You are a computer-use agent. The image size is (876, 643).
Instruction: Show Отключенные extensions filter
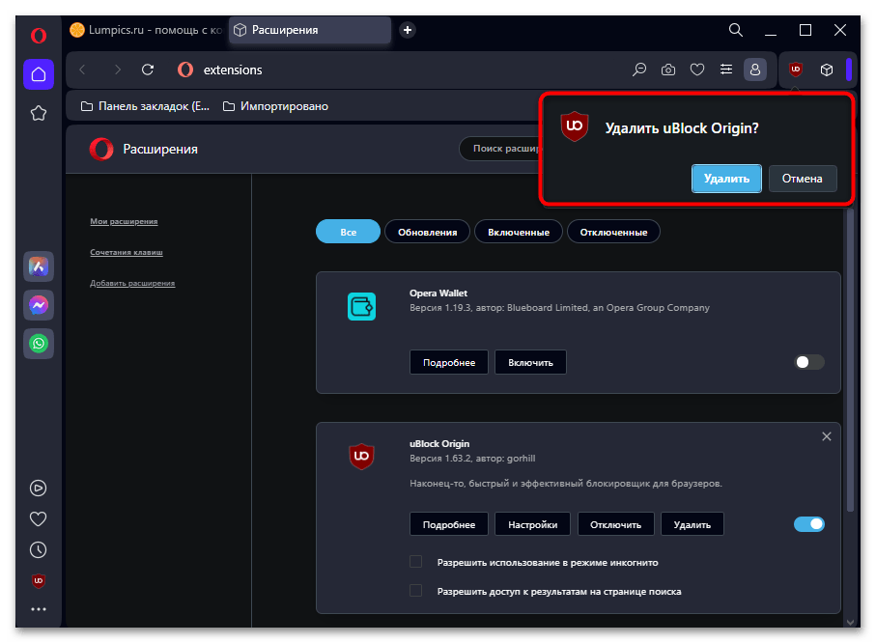pyautogui.click(x=613, y=232)
